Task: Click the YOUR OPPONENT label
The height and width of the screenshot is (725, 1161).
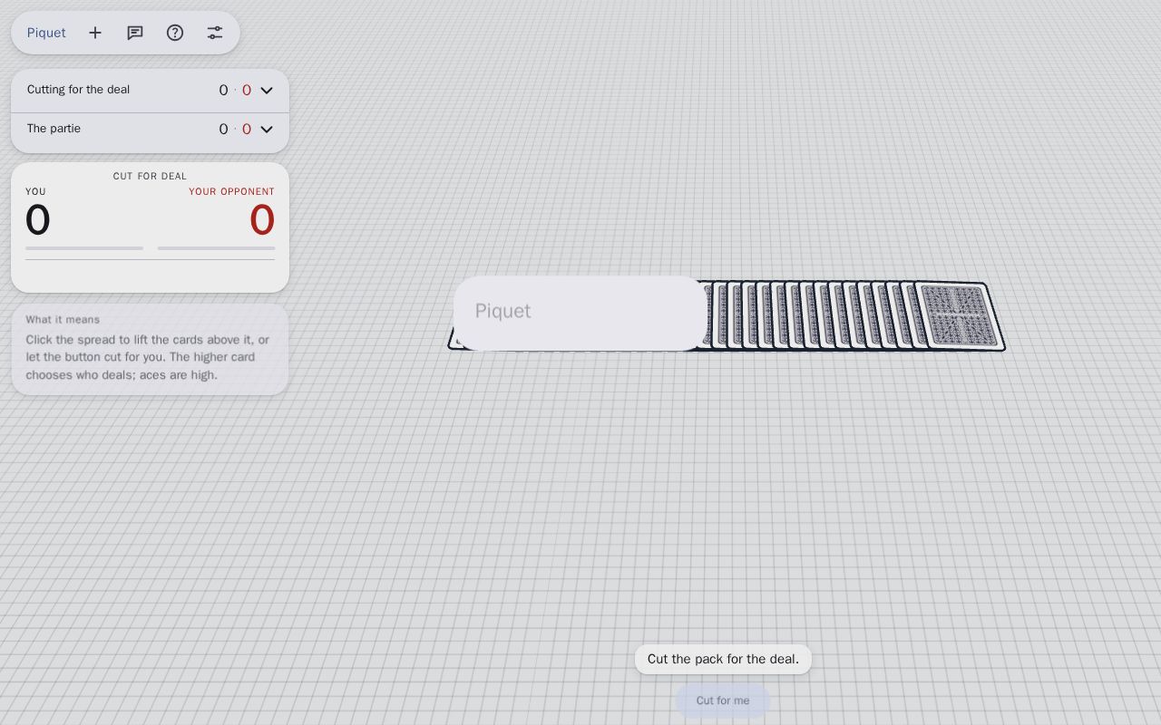Action: tap(231, 191)
